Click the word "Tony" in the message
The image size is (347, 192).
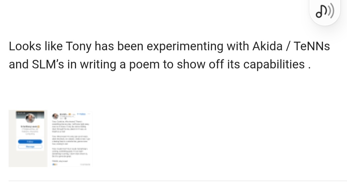point(79,46)
